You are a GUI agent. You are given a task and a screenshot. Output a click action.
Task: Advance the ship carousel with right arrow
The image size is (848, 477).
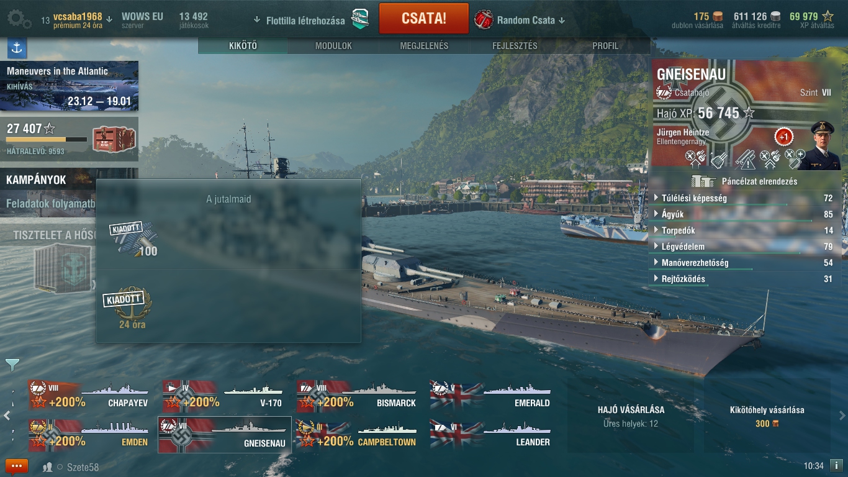coord(842,416)
